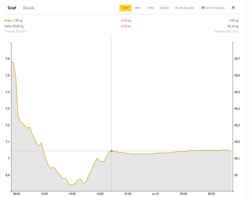
Task: Click the 12:00 axis label
Action: tap(44, 194)
